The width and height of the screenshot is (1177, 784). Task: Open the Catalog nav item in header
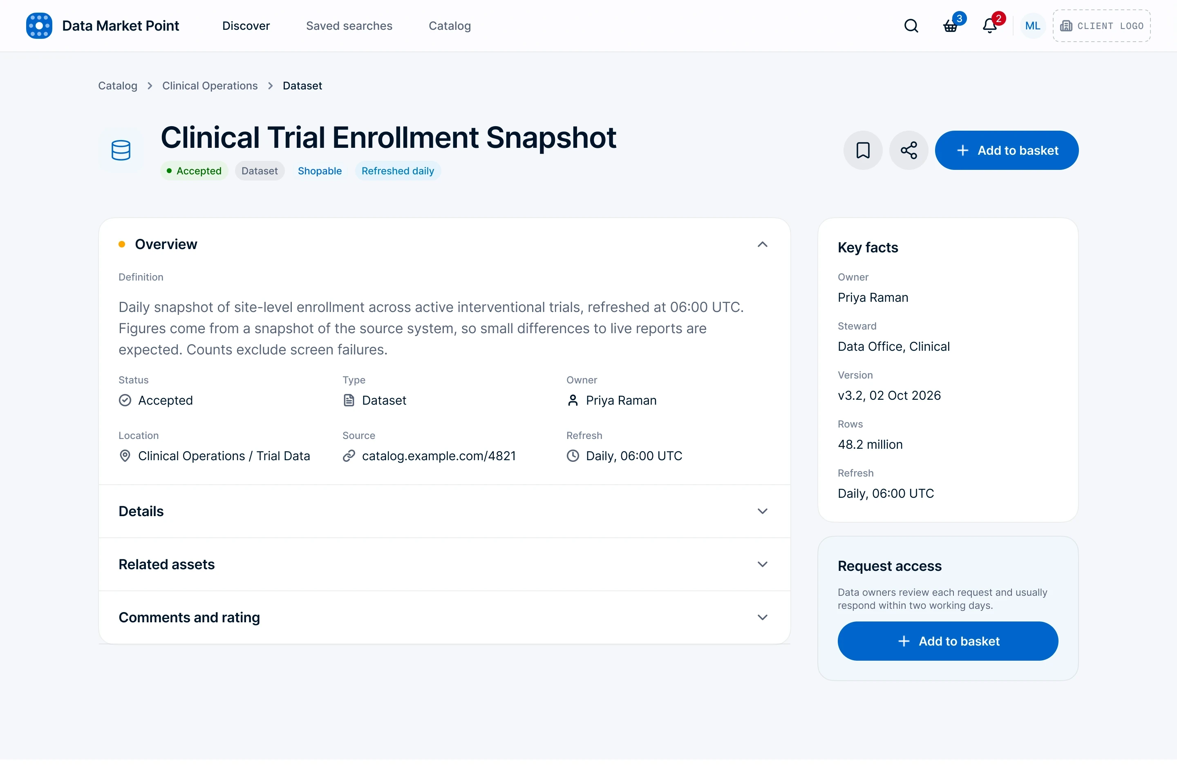click(x=450, y=25)
